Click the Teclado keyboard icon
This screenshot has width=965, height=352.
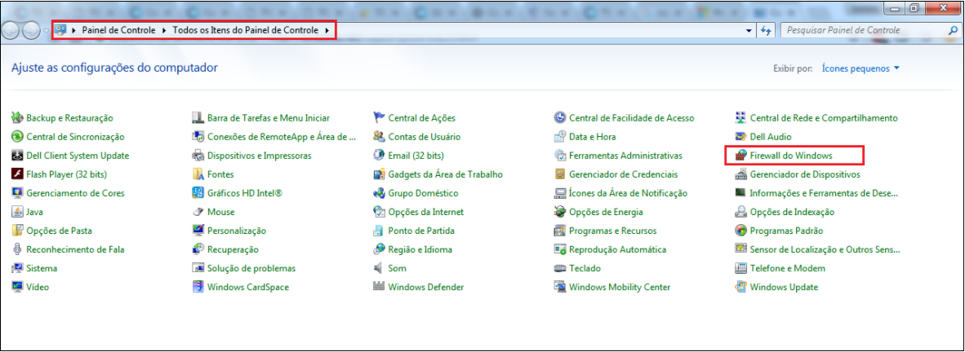pyautogui.click(x=560, y=268)
